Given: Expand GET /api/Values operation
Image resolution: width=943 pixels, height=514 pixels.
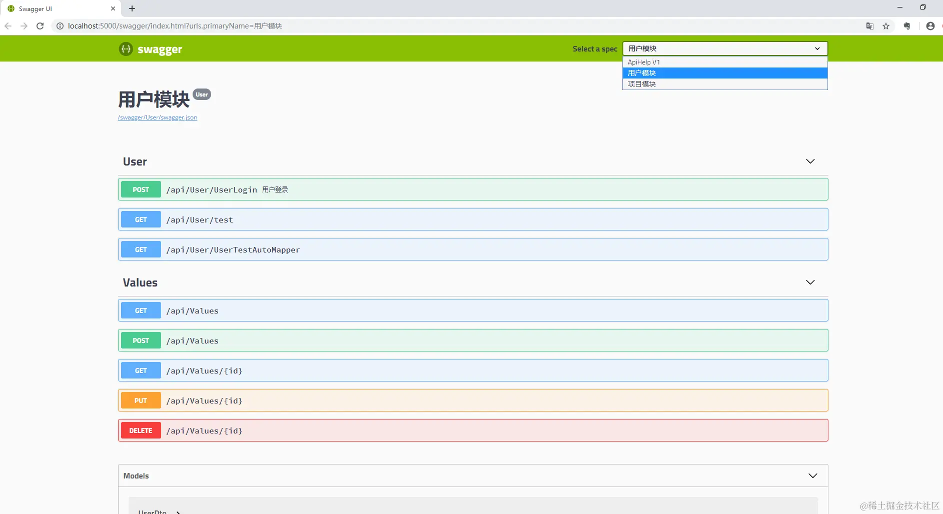Looking at the screenshot, I should tap(473, 310).
